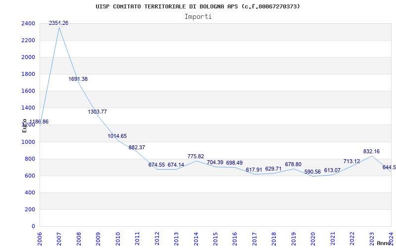Click the Importi subtitle
Viewport: 396px width, 248px height.
(x=198, y=17)
